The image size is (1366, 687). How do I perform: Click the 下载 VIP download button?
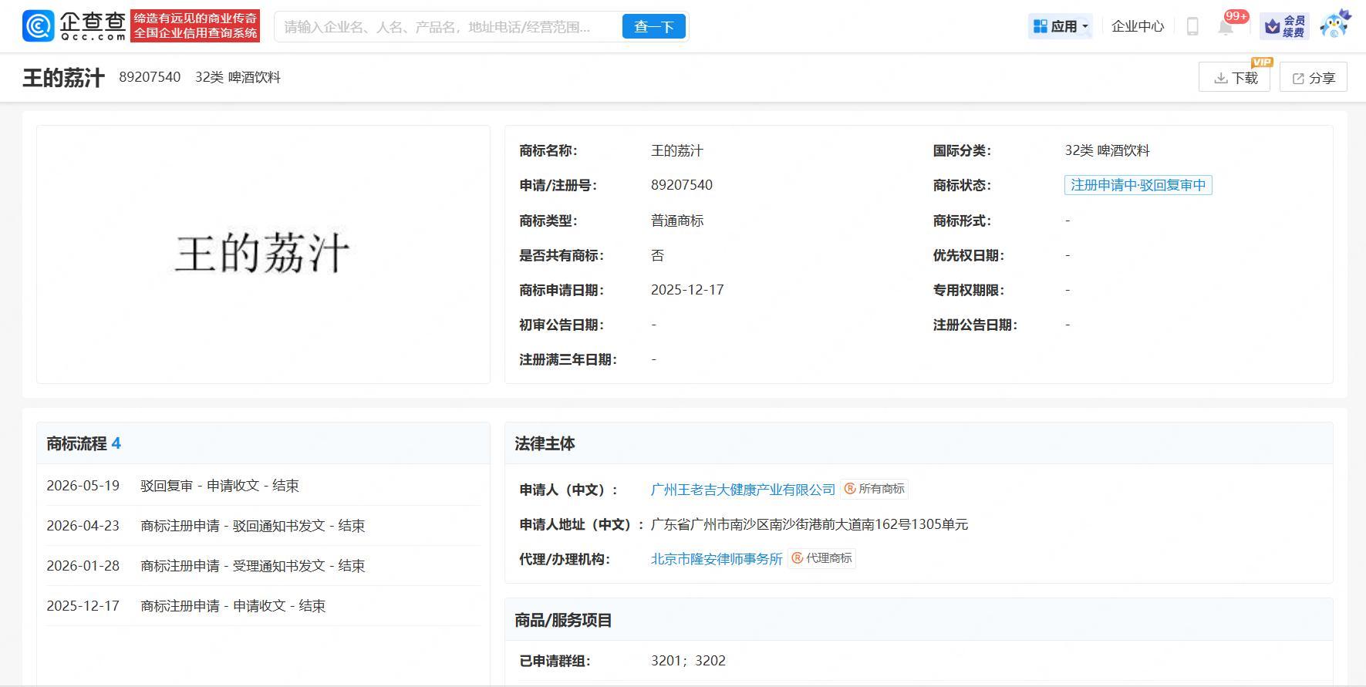point(1234,77)
